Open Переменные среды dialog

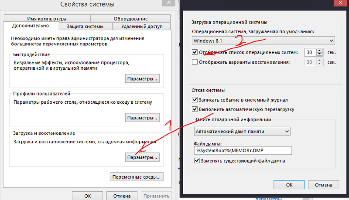coord(137,177)
